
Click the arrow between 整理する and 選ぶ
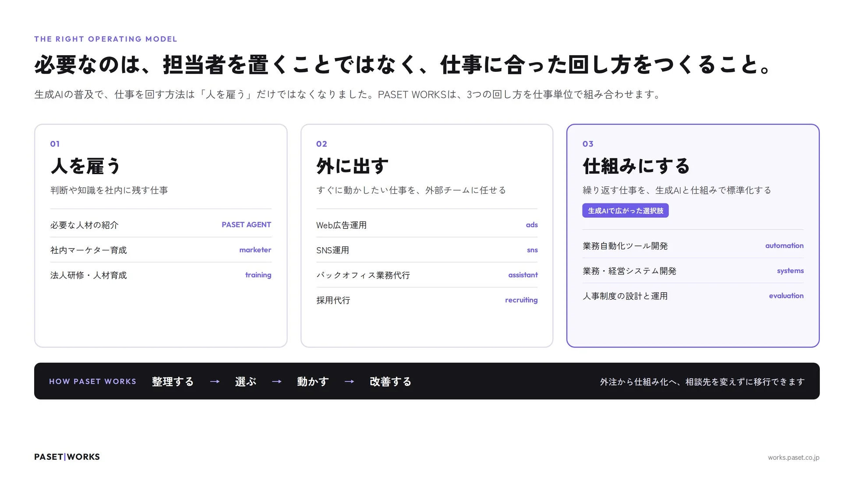tap(215, 382)
